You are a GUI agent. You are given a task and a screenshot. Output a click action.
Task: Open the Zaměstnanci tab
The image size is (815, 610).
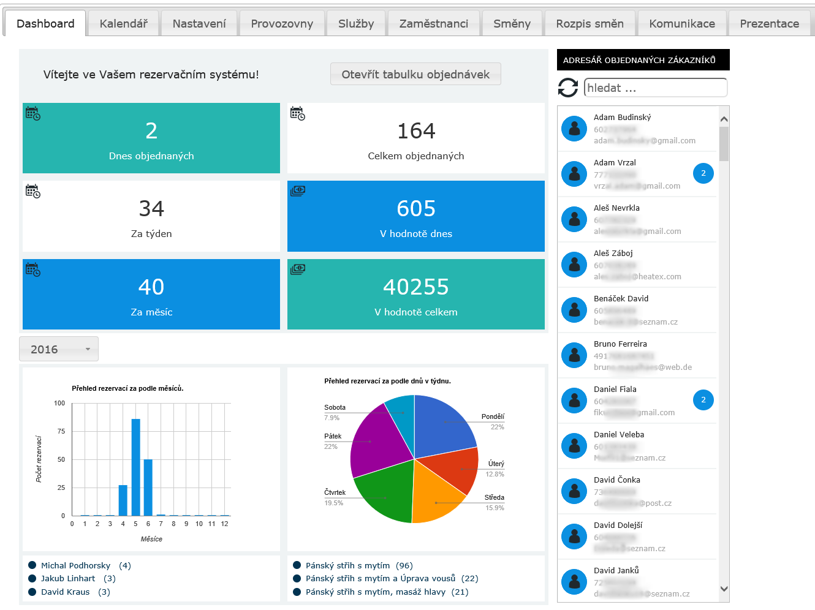(x=434, y=23)
